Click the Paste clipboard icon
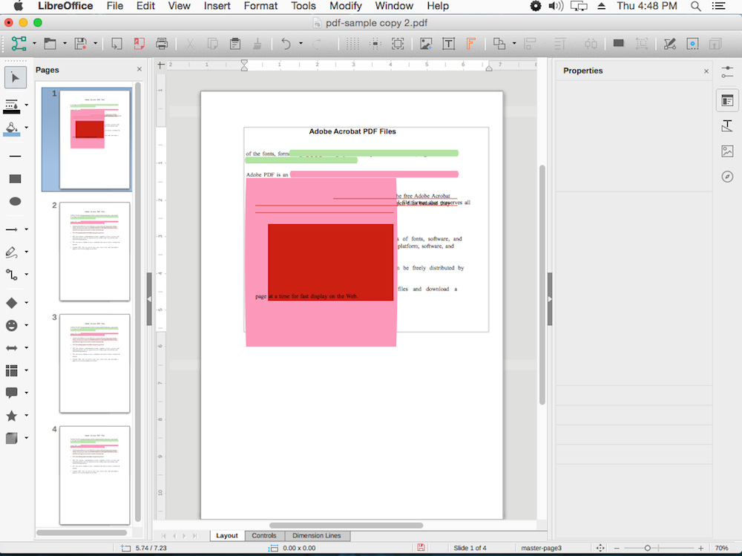The image size is (742, 556). click(234, 44)
